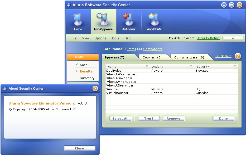246x155 pixels.
Task: Select the Results step in the sidebar
Action: click(86, 71)
